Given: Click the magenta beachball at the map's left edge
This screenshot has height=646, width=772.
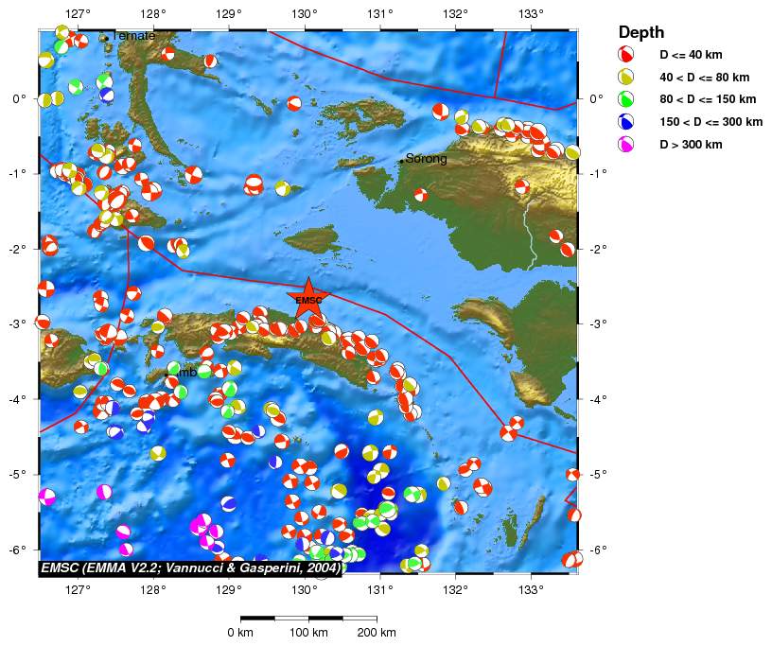Looking at the screenshot, I should tap(47, 497).
